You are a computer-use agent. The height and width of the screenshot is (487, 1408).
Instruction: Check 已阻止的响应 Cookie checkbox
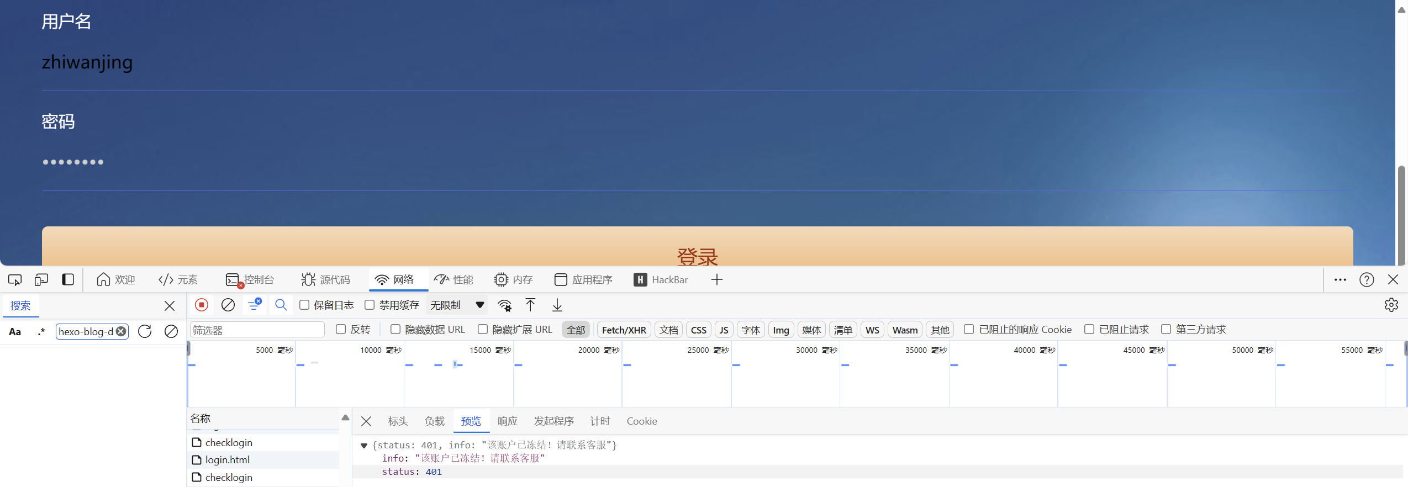[x=969, y=330]
